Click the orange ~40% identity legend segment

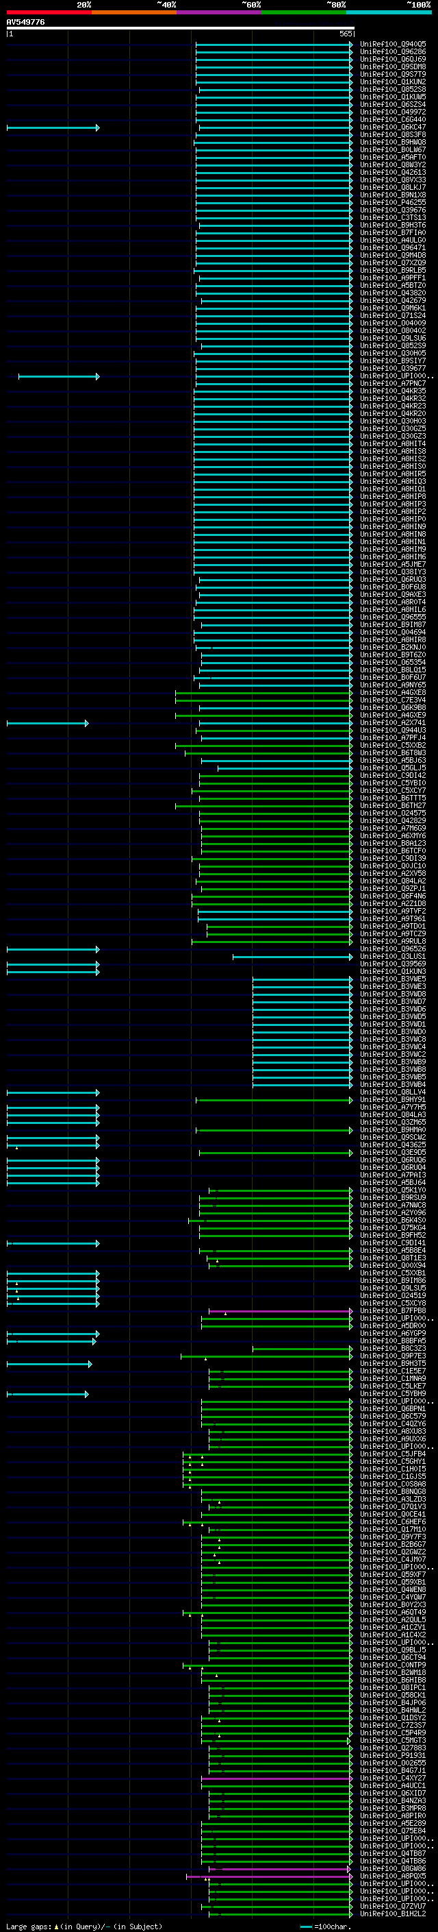133,12
